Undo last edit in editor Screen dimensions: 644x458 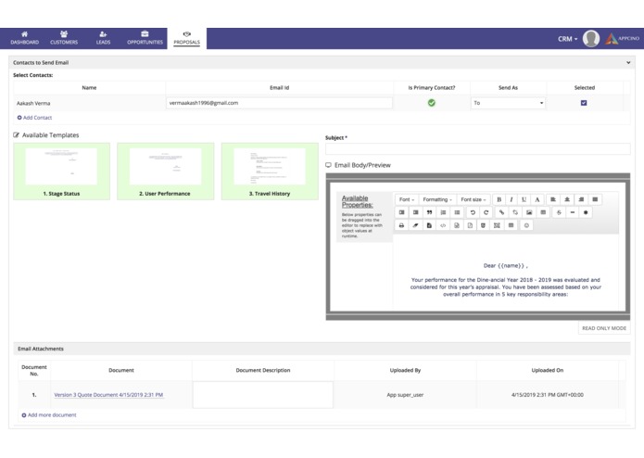473,212
